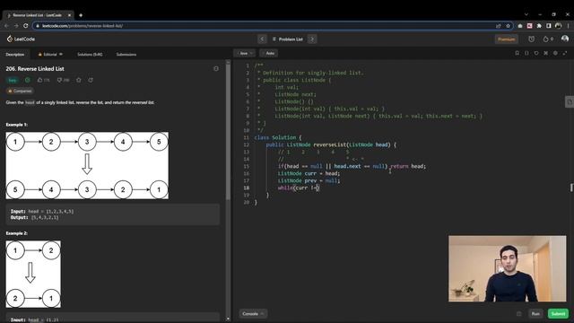The width and height of the screenshot is (574, 323).
Task: Open the Solutions tab
Action: (x=90, y=54)
